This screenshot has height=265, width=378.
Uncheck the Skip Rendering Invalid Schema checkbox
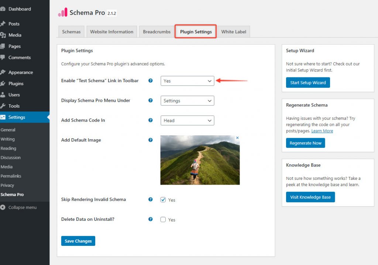pyautogui.click(x=163, y=200)
